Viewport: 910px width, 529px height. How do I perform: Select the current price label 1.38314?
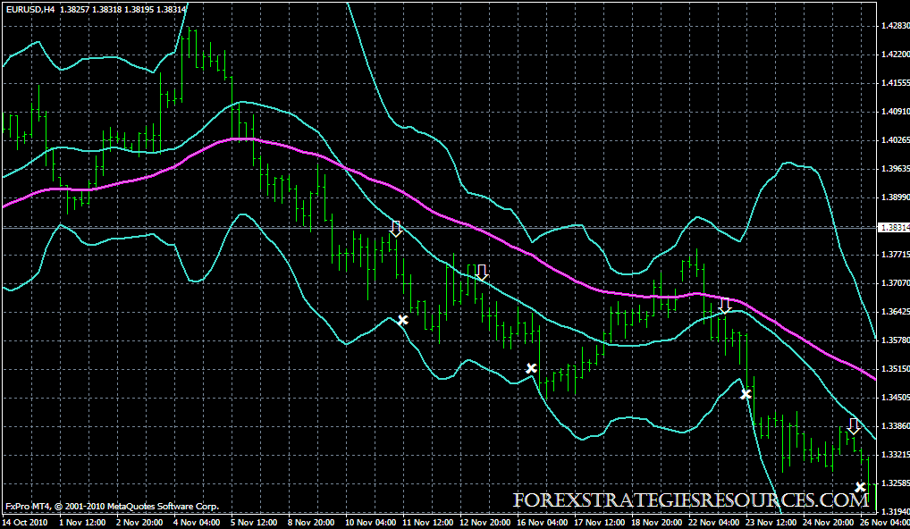click(894, 227)
